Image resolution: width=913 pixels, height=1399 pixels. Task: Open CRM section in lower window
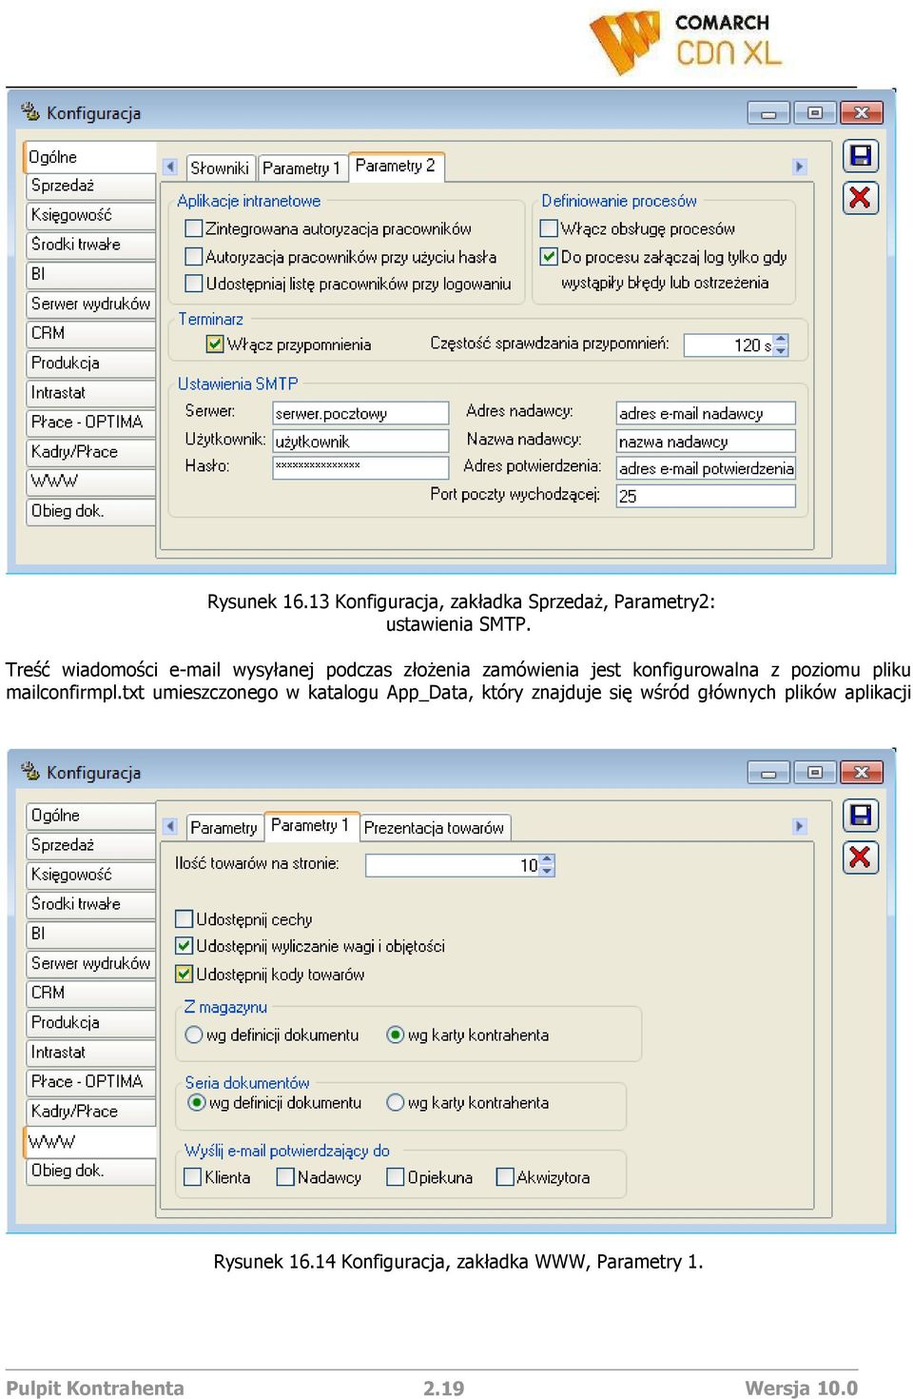coord(91,993)
